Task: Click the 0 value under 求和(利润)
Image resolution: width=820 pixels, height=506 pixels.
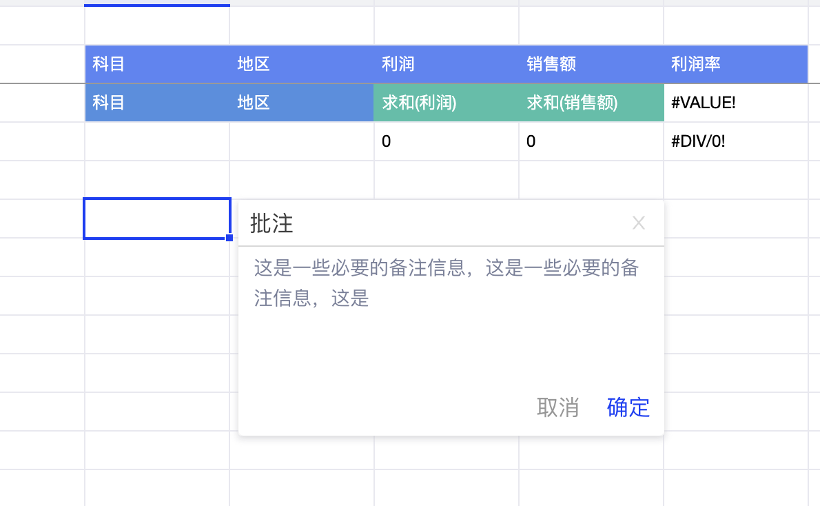Action: (x=447, y=141)
